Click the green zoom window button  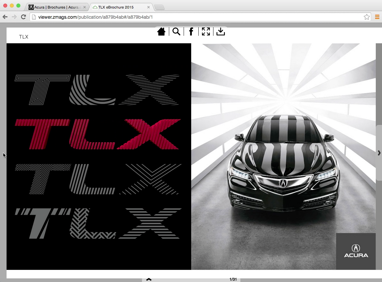click(18, 5)
